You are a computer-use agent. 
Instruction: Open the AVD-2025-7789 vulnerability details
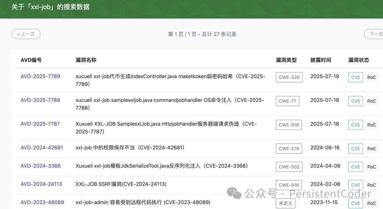point(40,77)
